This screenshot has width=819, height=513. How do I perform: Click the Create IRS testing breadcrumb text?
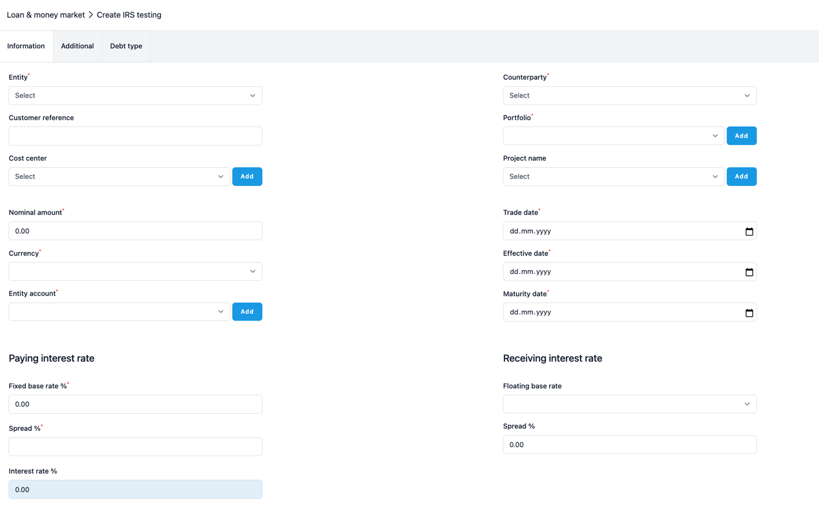click(129, 15)
